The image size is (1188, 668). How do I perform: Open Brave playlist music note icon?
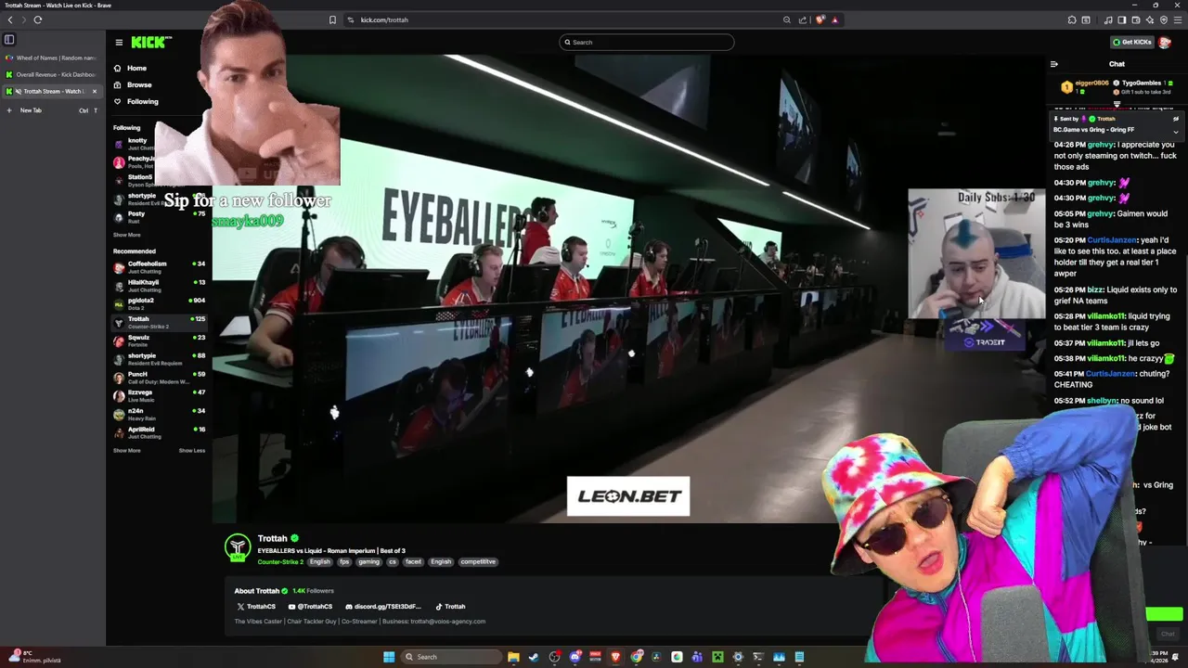pyautogui.click(x=1108, y=19)
